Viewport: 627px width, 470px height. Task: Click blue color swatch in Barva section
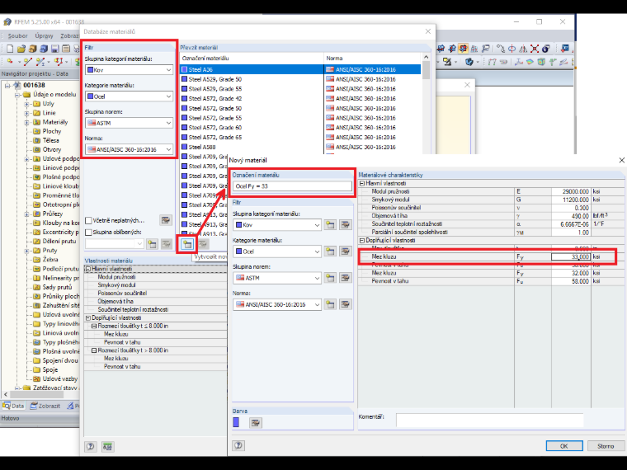pyautogui.click(x=236, y=422)
